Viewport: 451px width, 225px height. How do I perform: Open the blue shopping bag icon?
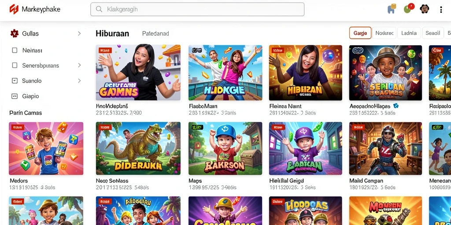(x=392, y=9)
